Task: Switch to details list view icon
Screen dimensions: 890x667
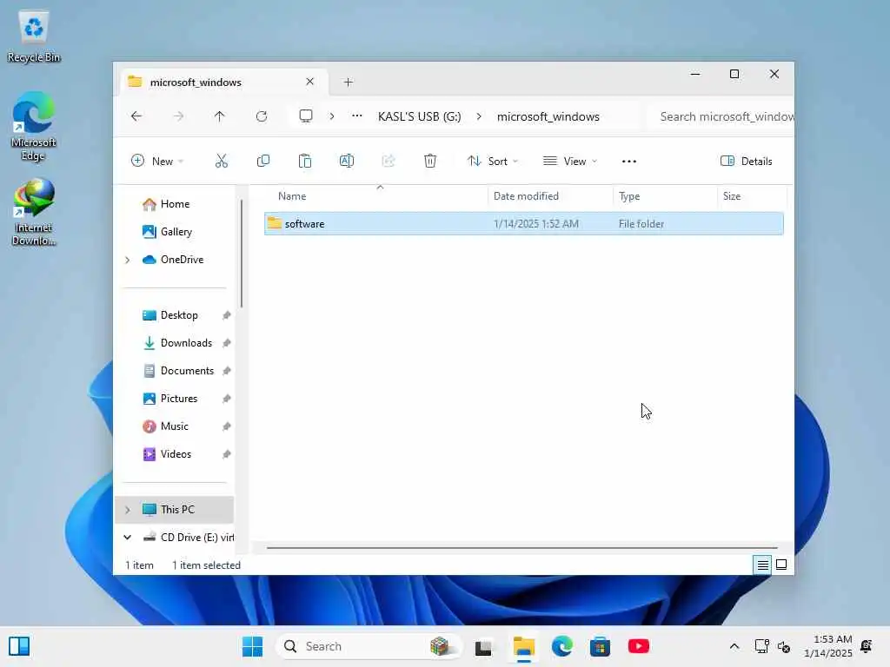Action: coord(762,565)
